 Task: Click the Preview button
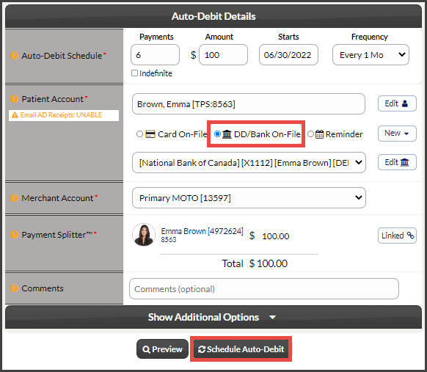162,349
